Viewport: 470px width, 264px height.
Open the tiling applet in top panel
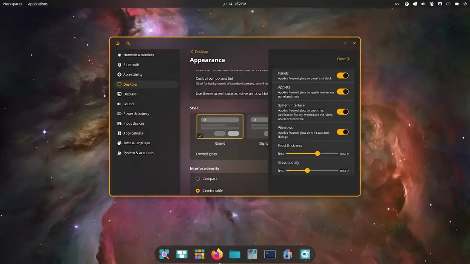click(415, 4)
